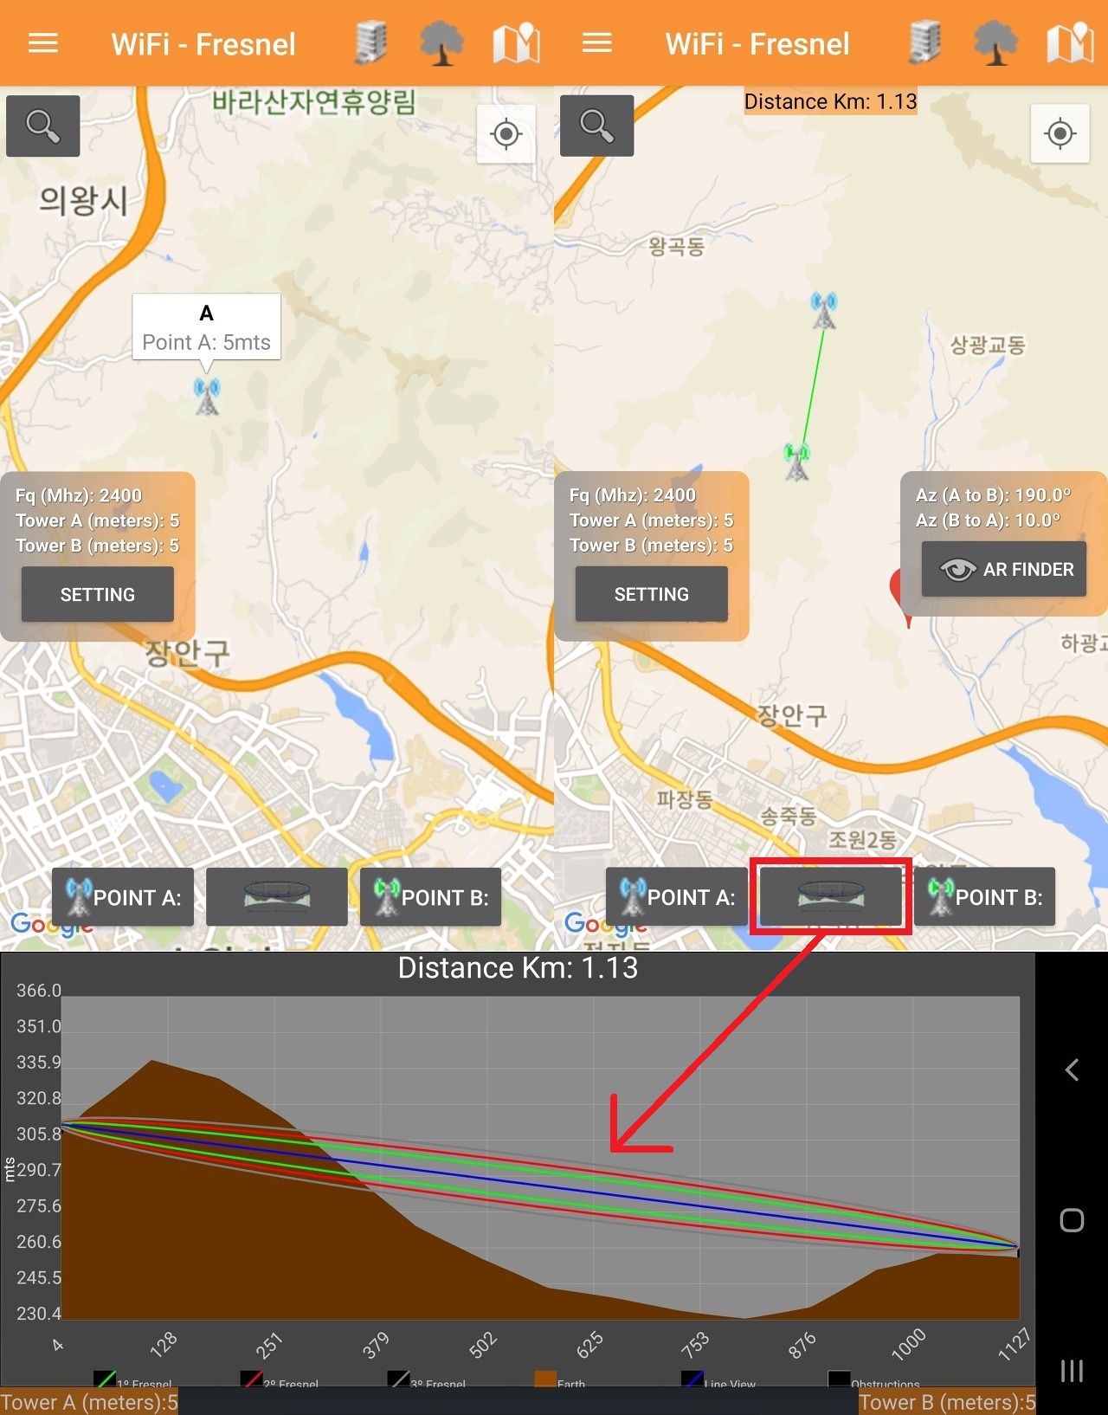Tap POINT B button on right screen
1108x1415 pixels.
click(x=984, y=896)
